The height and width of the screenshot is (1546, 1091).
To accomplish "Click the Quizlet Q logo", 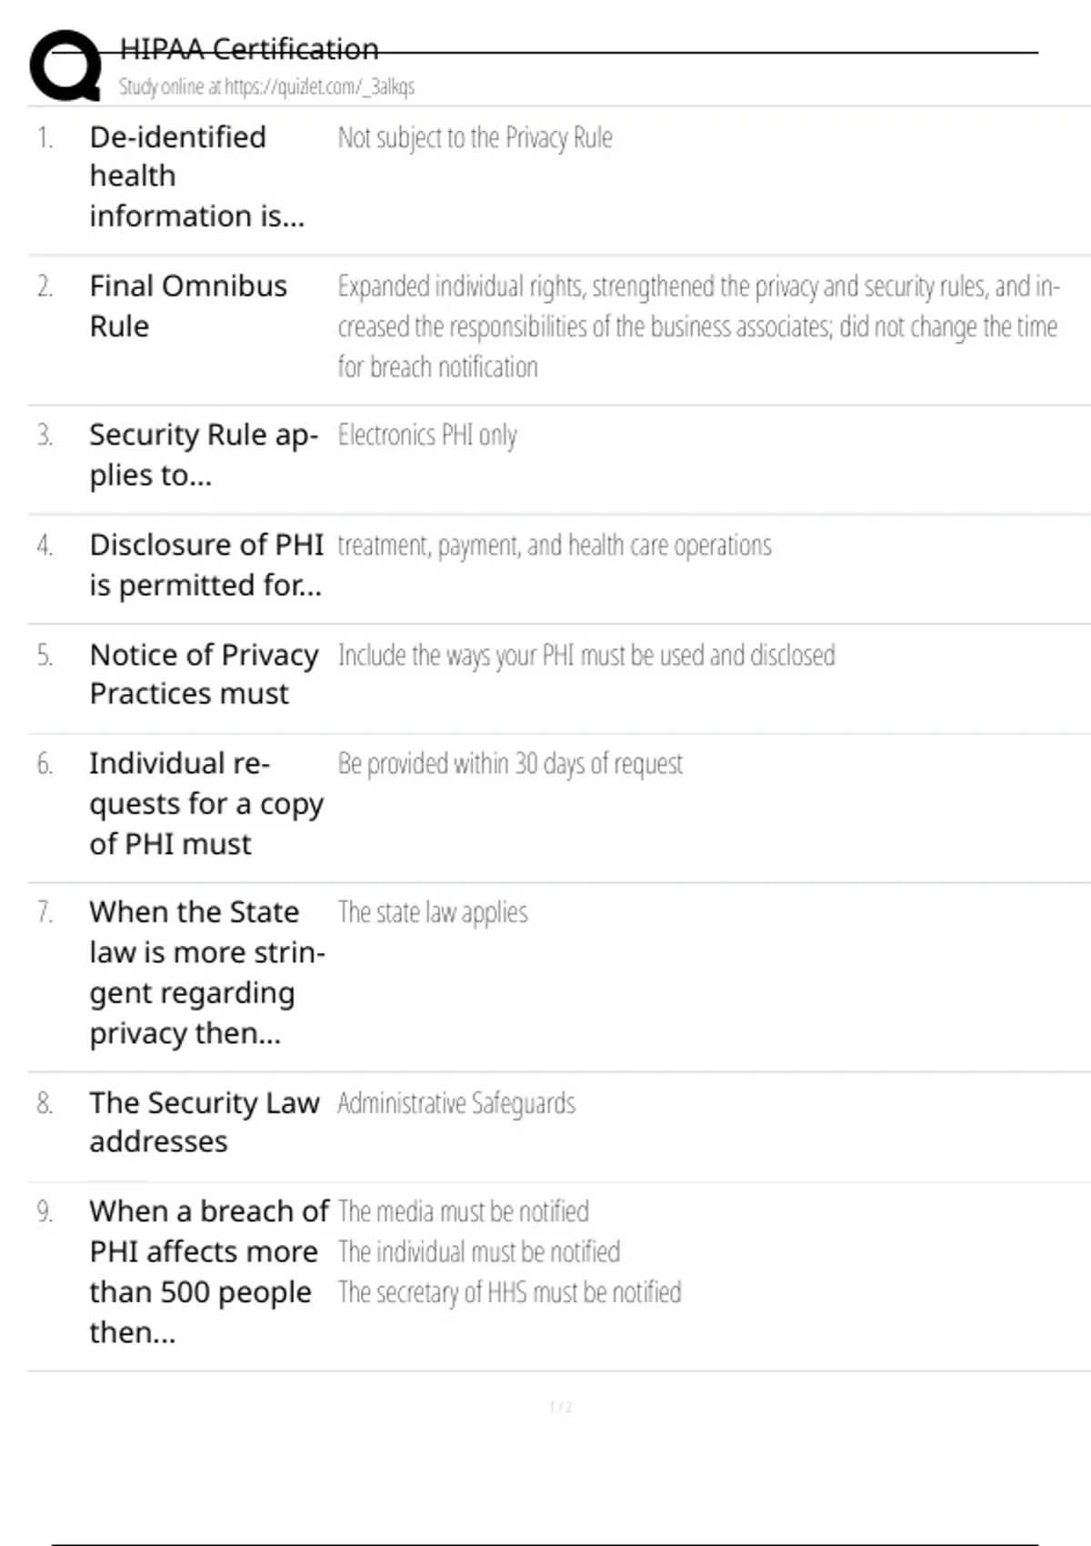I will click(x=65, y=65).
